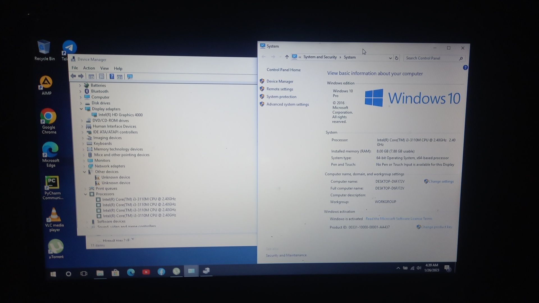Click the Windows Start button
Viewport: 539px width, 303px height.
tap(53, 274)
